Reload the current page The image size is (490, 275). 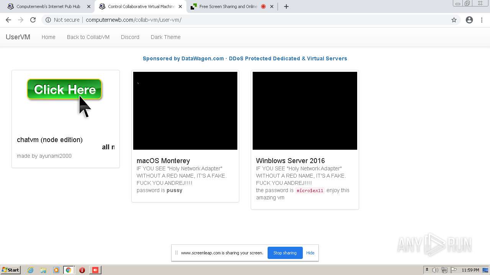tap(33, 20)
